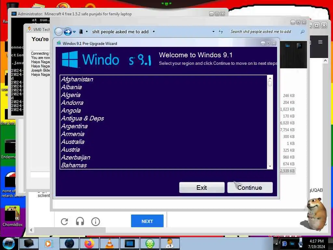333x250 pixels.
Task: Select Albania in the region list
Action: click(163, 87)
